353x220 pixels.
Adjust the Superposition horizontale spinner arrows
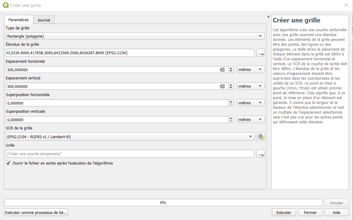click(x=231, y=103)
